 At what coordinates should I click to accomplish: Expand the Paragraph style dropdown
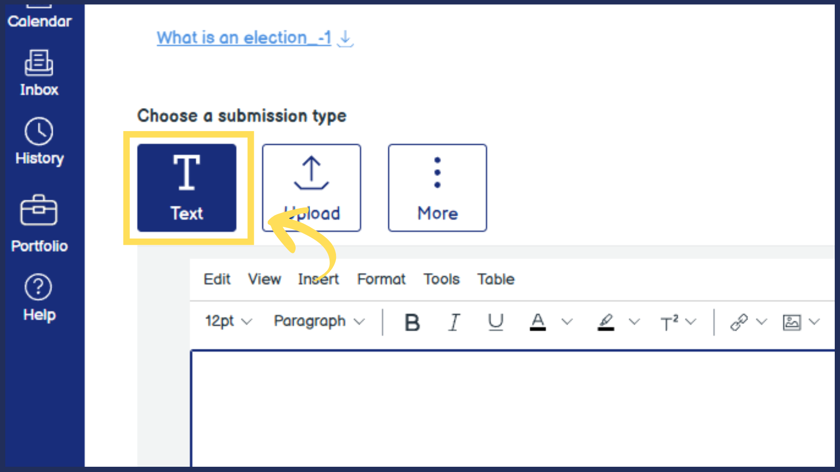pyautogui.click(x=319, y=322)
